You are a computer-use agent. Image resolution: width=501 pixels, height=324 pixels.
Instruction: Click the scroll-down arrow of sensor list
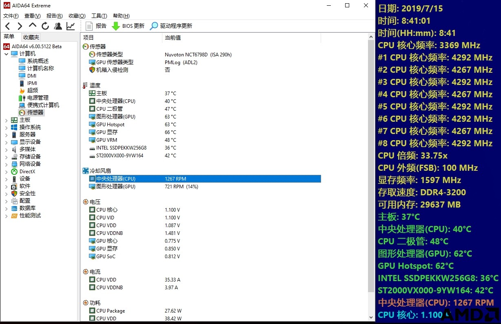click(371, 317)
